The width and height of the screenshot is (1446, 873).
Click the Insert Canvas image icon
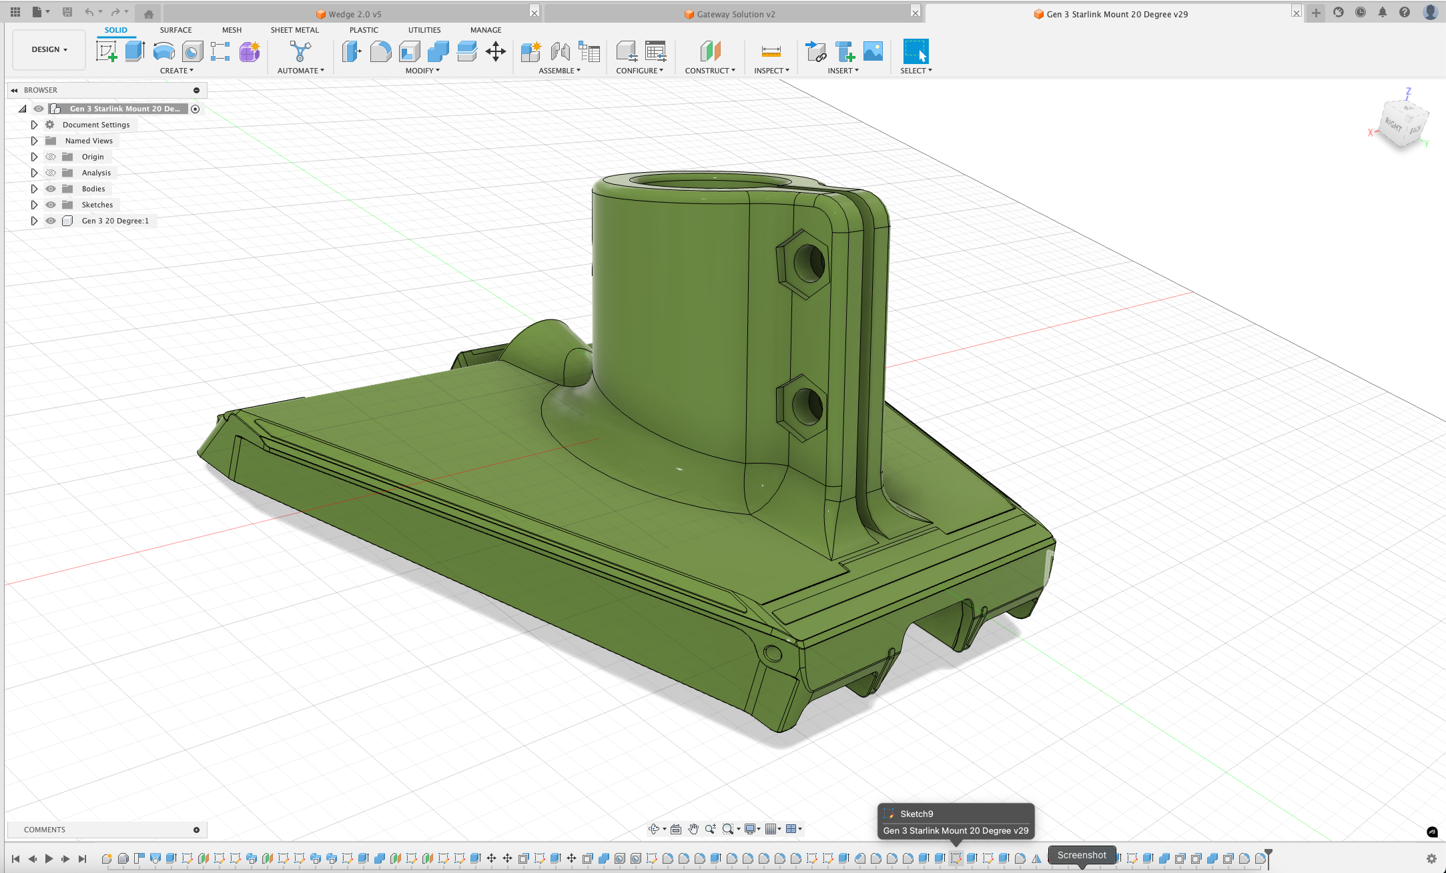pos(873,51)
